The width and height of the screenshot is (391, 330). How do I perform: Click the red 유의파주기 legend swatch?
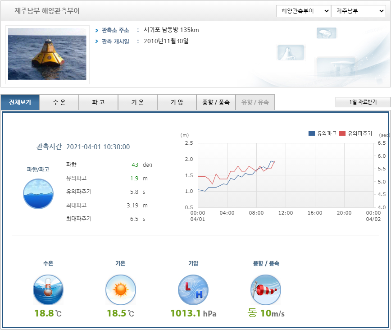[x=342, y=133]
